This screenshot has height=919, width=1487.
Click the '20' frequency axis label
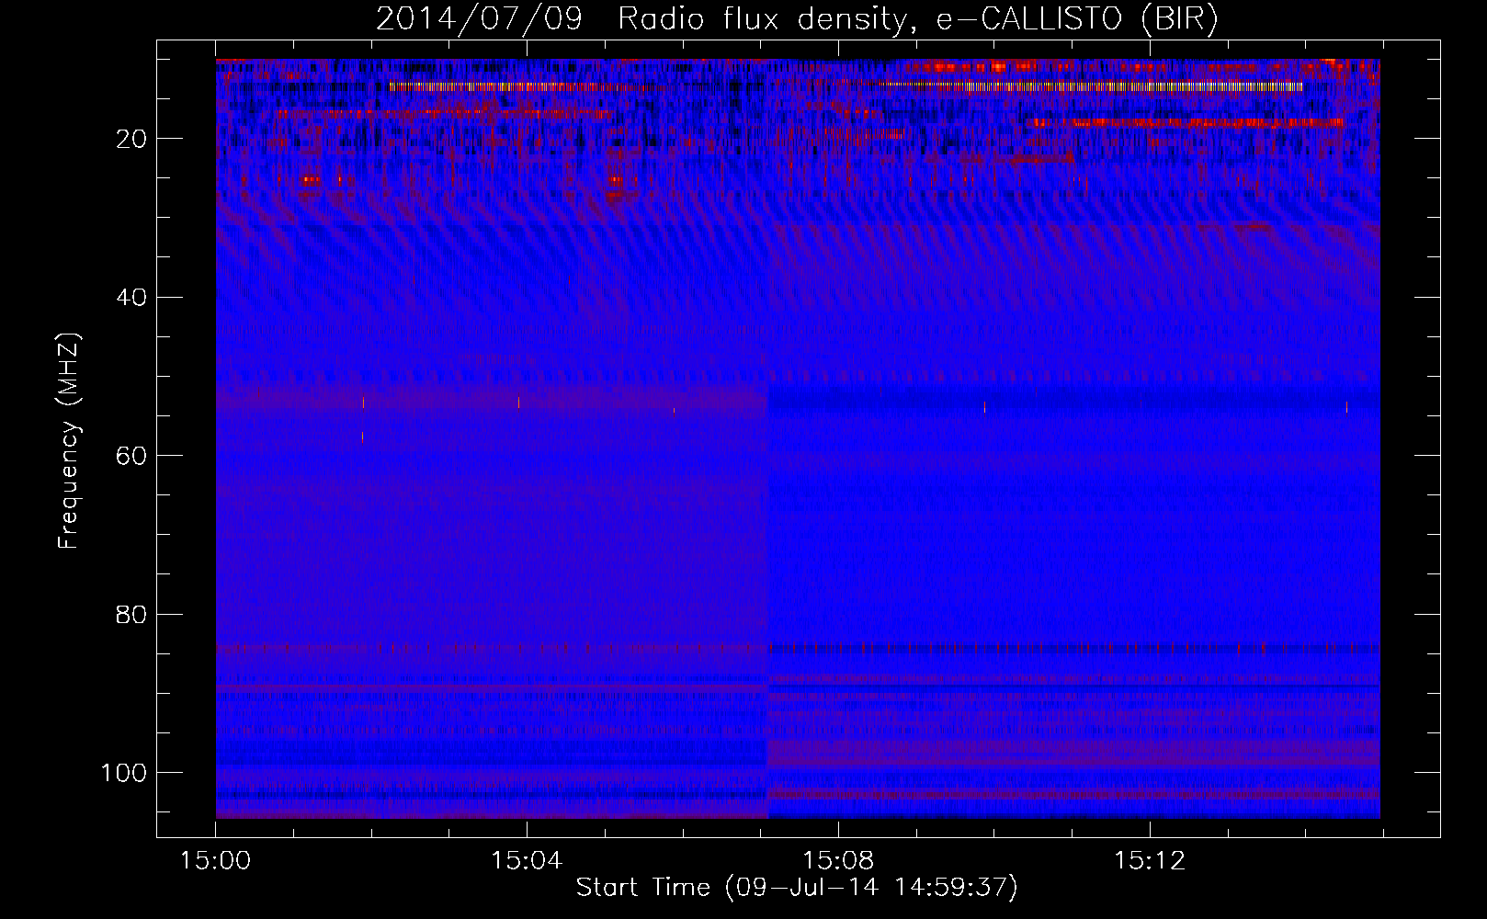click(132, 139)
